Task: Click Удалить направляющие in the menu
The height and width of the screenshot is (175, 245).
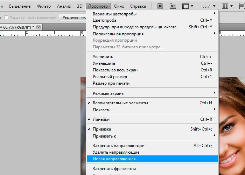Action: coord(116,152)
